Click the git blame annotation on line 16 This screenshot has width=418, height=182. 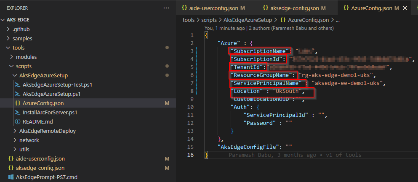[295, 155]
